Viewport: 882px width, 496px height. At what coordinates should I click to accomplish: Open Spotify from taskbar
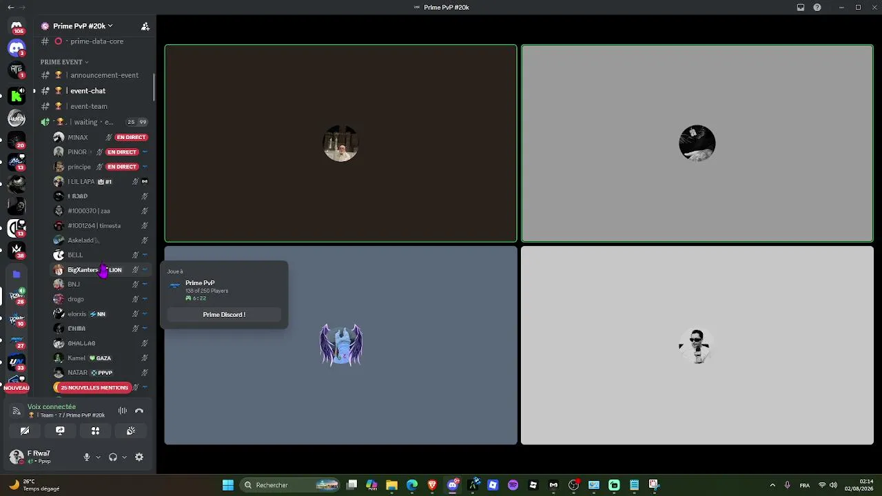[x=513, y=485]
